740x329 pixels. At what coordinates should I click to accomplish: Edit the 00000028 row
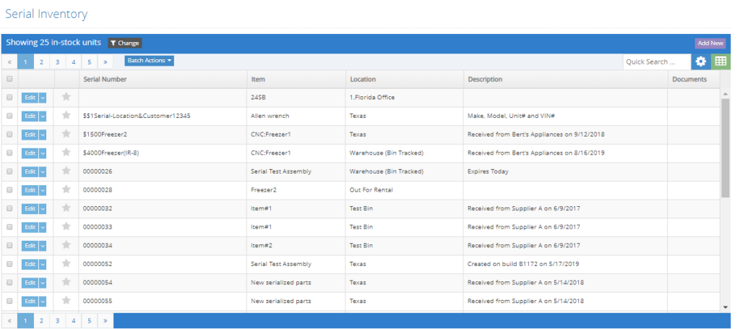coord(30,190)
